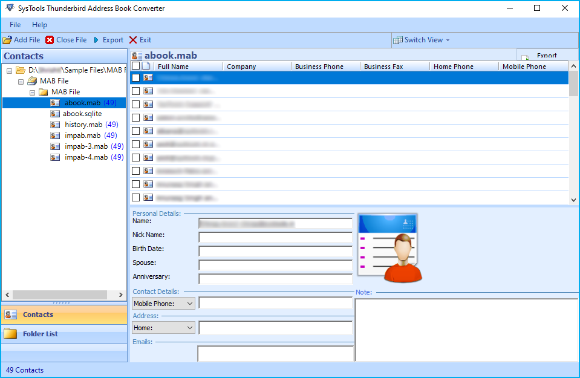Viewport: 580px width, 378px height.
Task: Click the abook.sqlite contact card icon
Action: (x=55, y=114)
